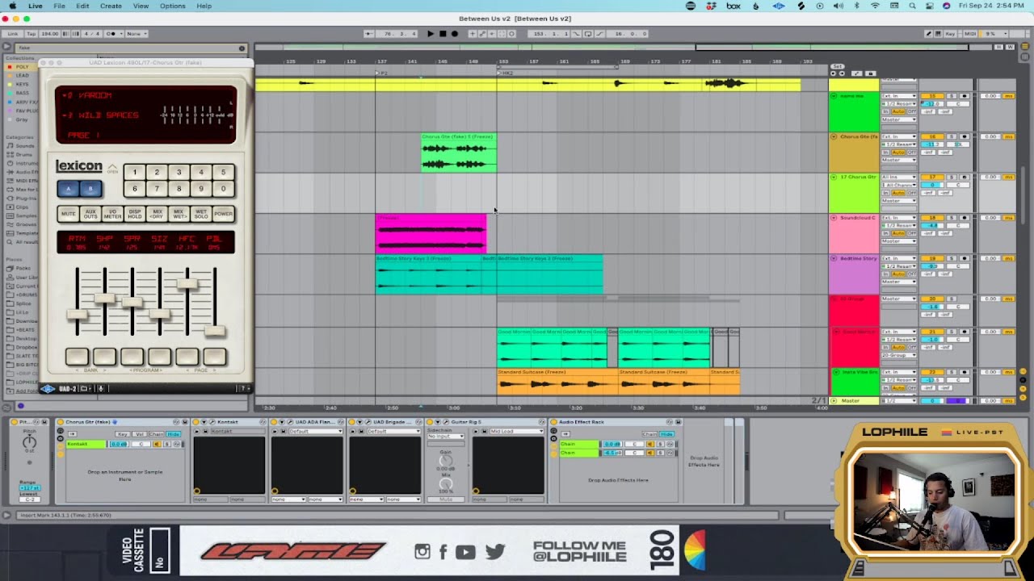Set monitor Off on 17 Chorus Gtr
The width and height of the screenshot is (1034, 581).
tap(911, 192)
